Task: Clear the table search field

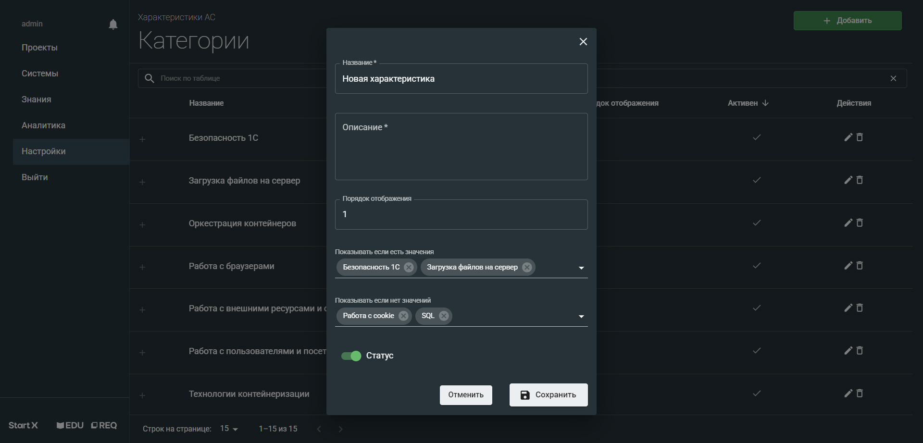Action: point(893,78)
